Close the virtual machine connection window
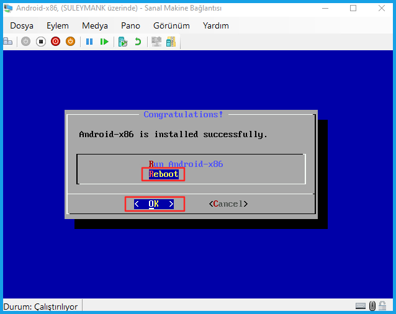Image resolution: width=396 pixels, height=314 pixels. (x=382, y=8)
